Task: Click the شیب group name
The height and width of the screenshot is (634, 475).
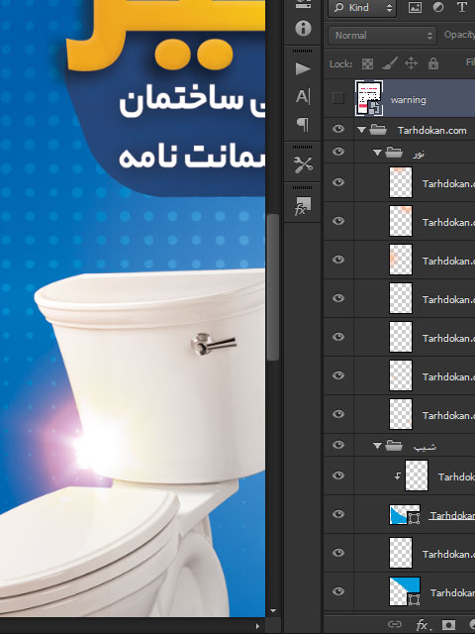Action: (425, 447)
